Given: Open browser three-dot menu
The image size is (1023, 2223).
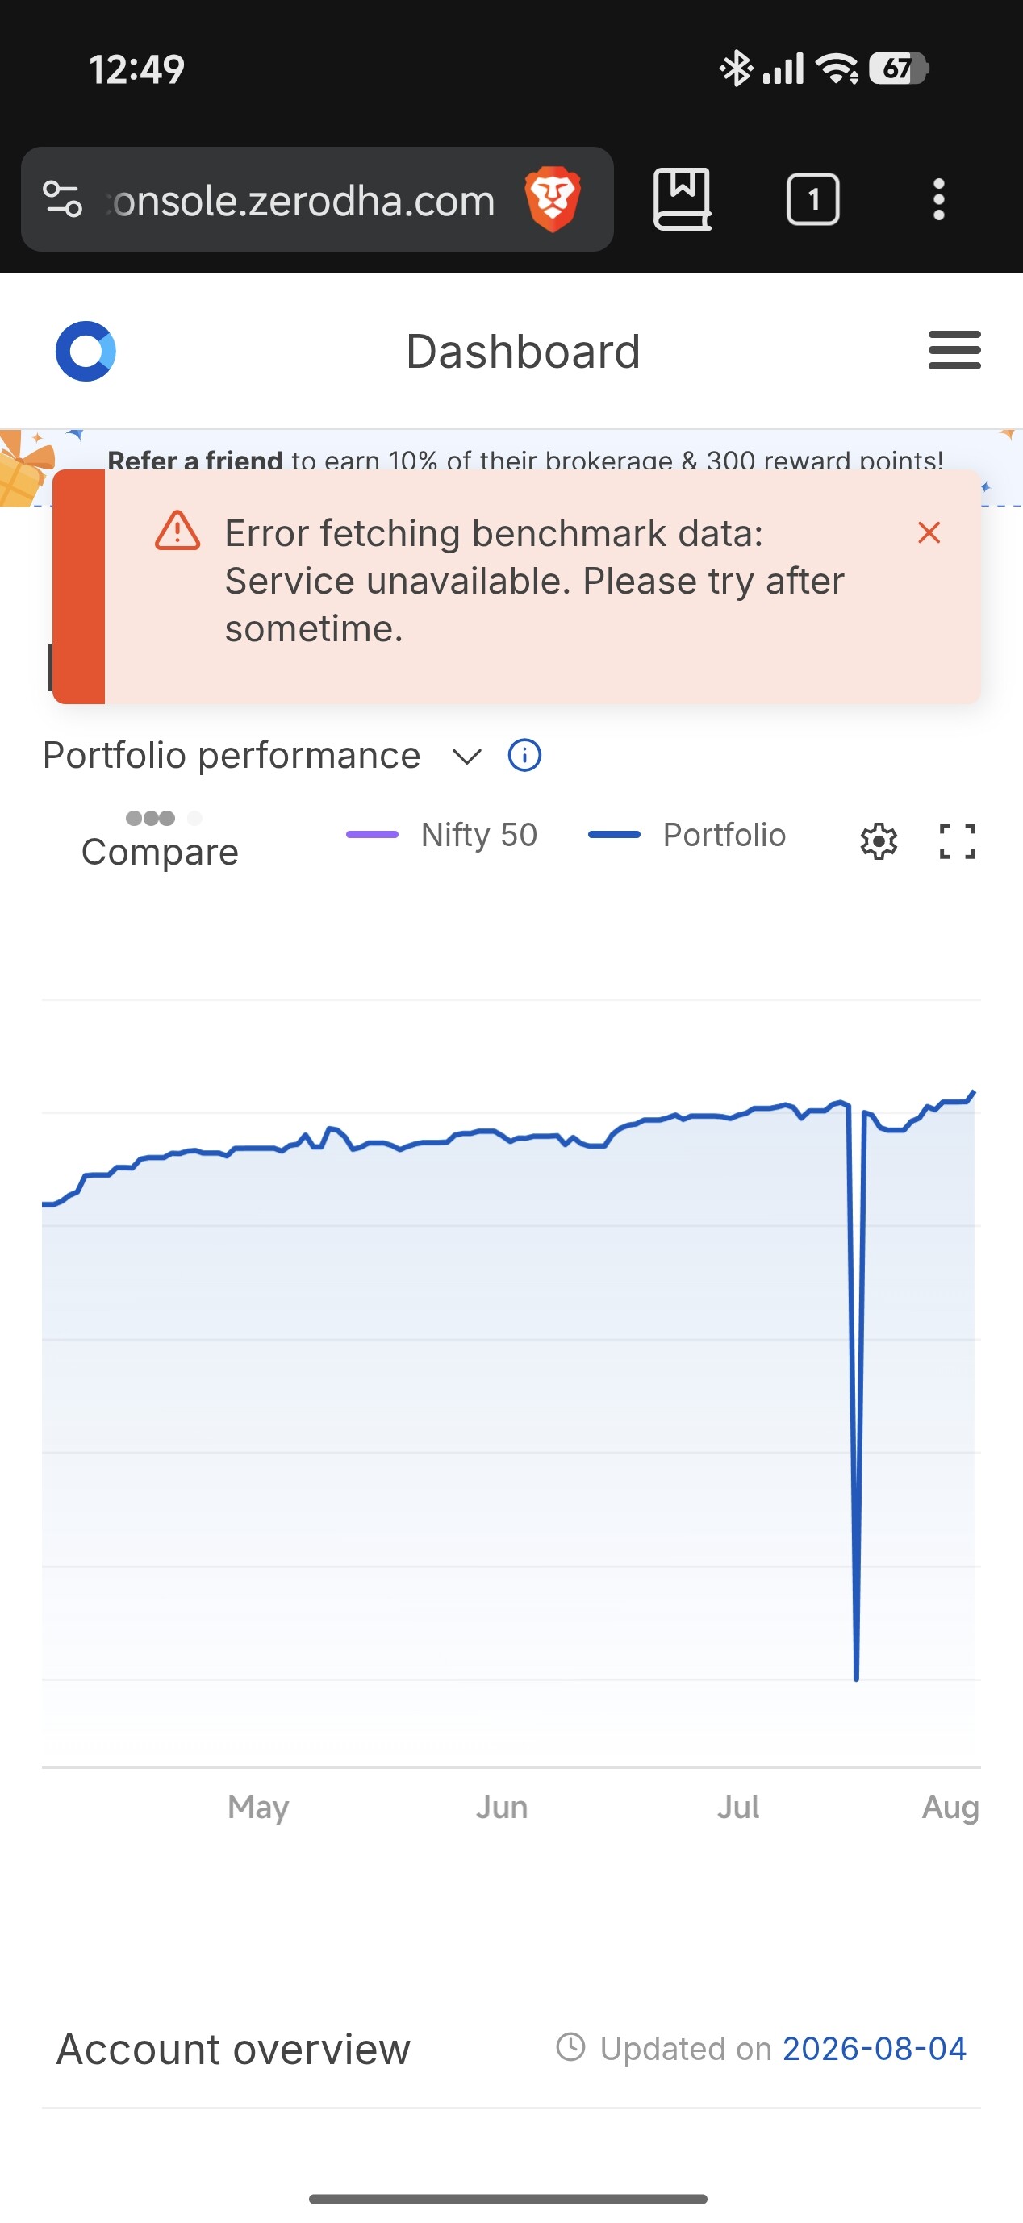Looking at the screenshot, I should (938, 199).
